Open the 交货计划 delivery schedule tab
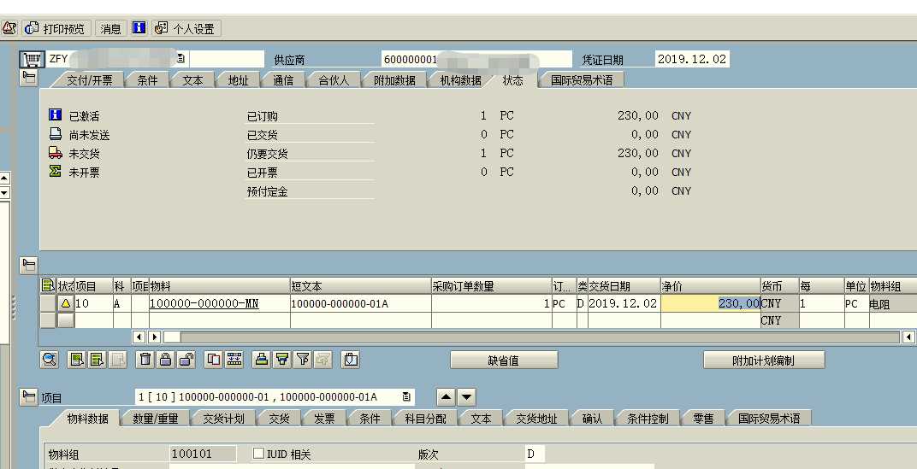Viewport: 917px width, 469px height. (x=223, y=419)
